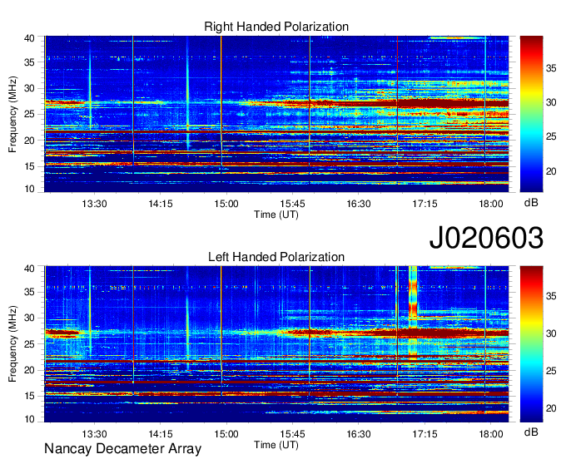566x459 pixels.
Task: Click the 14:15 tick on Right Handed time axis
Action: coord(161,204)
